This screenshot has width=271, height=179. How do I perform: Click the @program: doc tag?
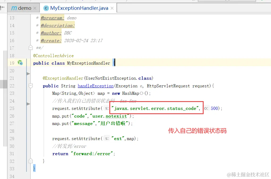[x=52, y=18]
